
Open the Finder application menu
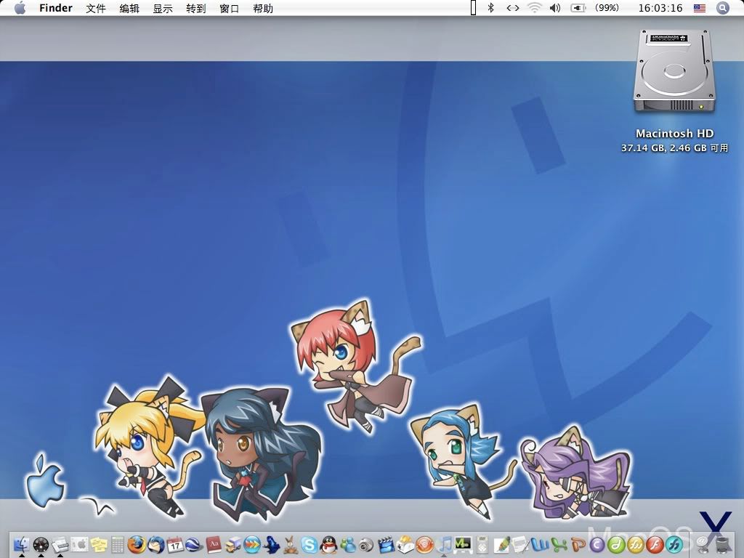56,8
